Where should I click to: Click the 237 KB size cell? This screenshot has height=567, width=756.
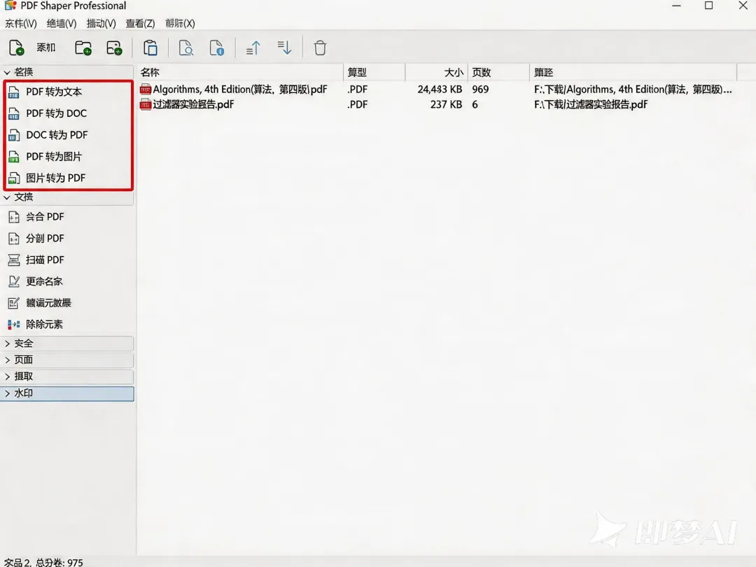(446, 104)
